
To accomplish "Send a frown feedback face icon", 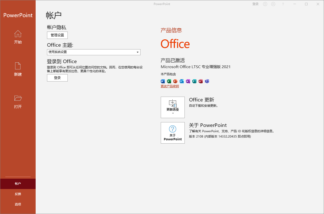I will click(x=273, y=4).
